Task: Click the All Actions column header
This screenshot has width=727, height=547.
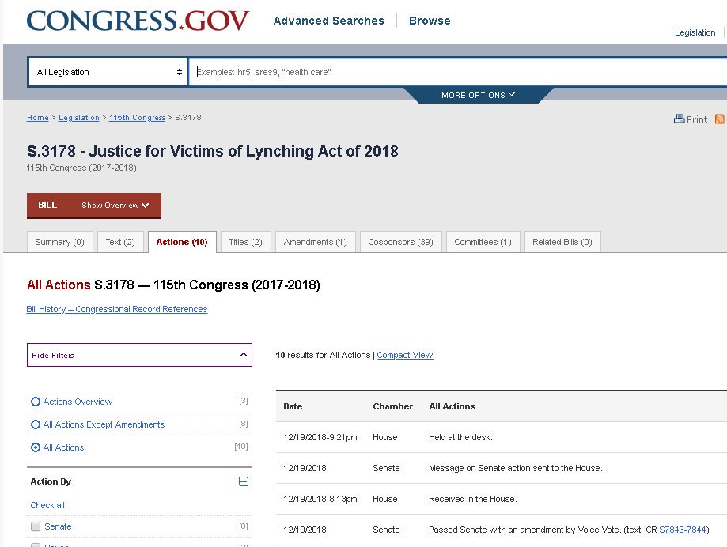Action: coord(452,406)
